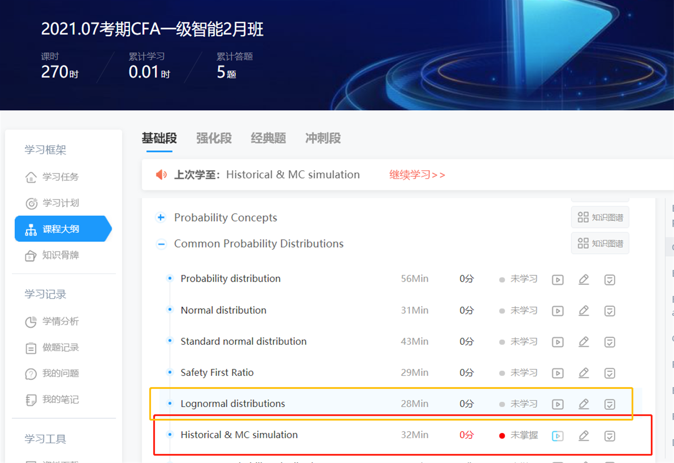Open 知识骨牌 in the sidebar

(x=52, y=255)
